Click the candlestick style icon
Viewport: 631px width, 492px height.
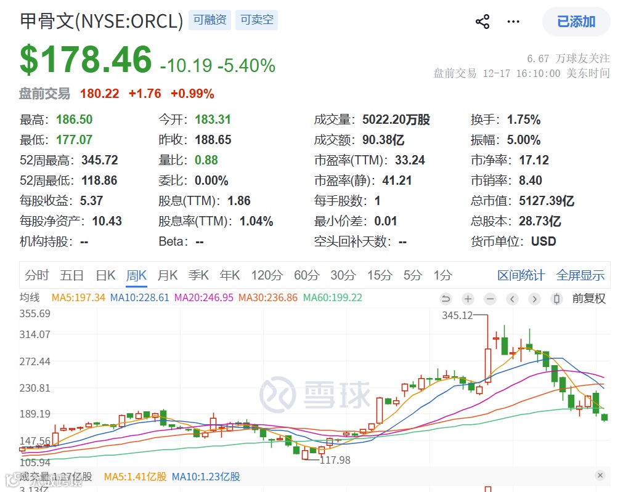pyautogui.click(x=556, y=299)
